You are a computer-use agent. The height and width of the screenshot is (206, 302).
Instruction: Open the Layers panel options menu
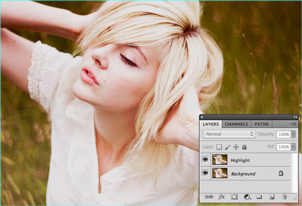[293, 124]
